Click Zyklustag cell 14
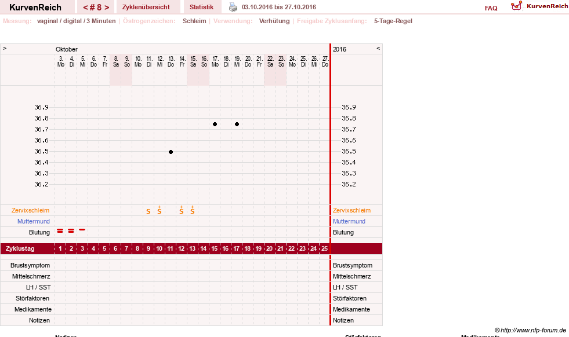The height and width of the screenshot is (337, 569). pos(204,248)
